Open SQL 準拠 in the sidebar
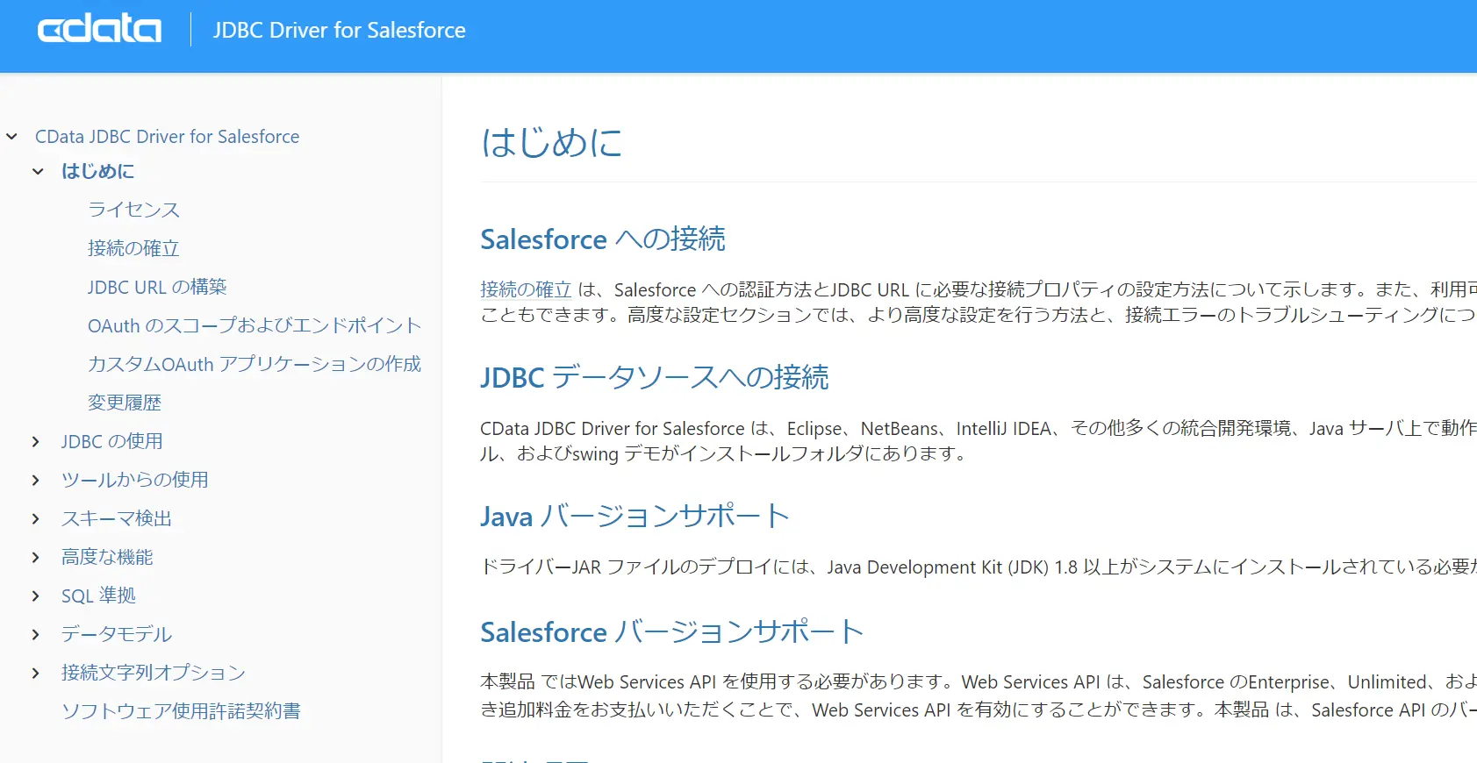This screenshot has width=1477, height=763. click(x=98, y=595)
